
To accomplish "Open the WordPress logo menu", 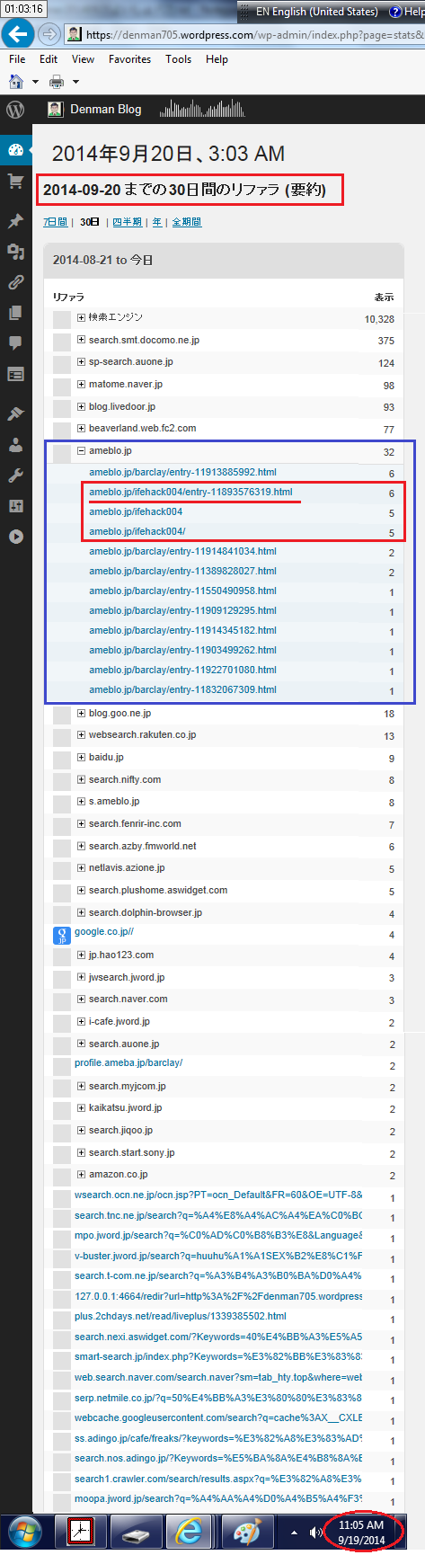I will pyautogui.click(x=15, y=110).
